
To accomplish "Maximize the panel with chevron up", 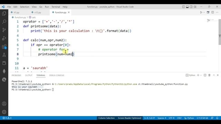I will tap(214, 75).
